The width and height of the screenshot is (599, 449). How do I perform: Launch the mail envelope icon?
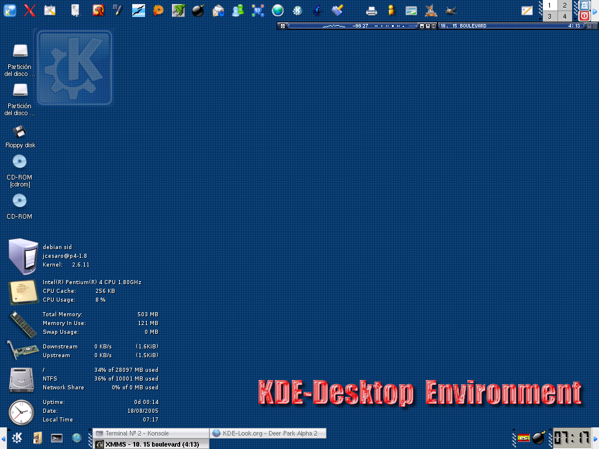[x=218, y=11]
